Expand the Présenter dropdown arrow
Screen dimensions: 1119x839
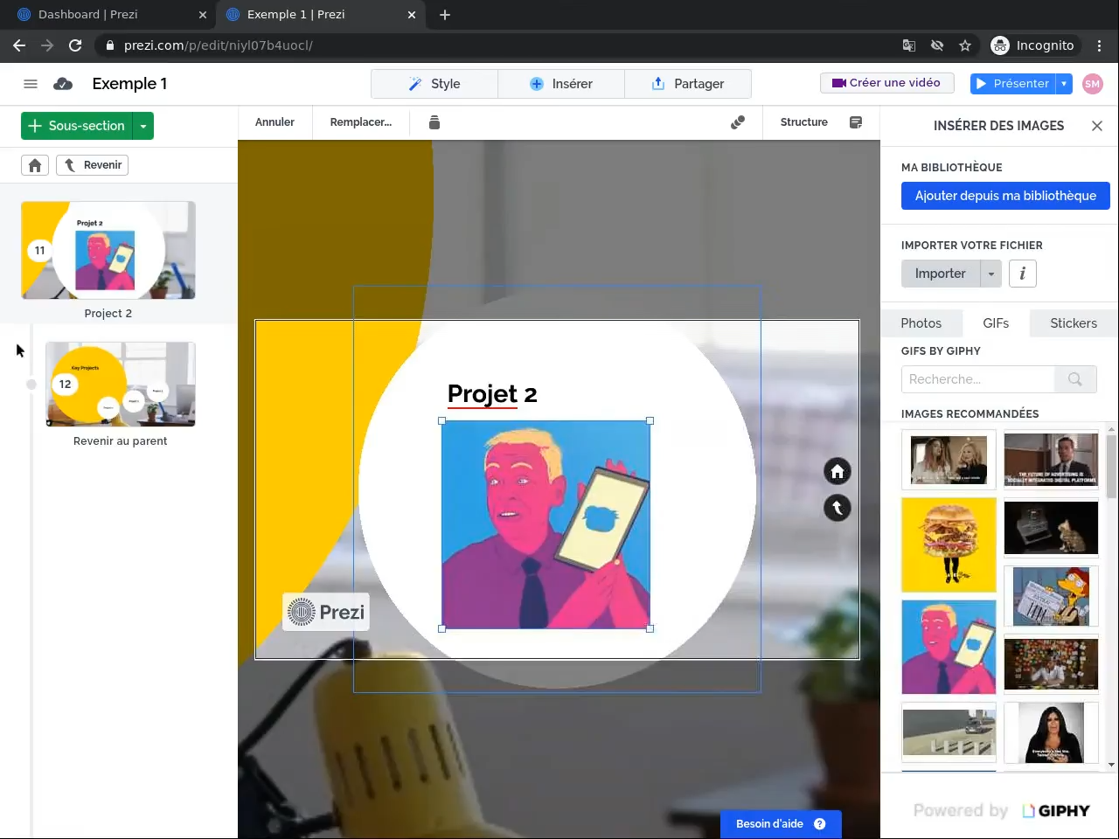tap(1064, 84)
